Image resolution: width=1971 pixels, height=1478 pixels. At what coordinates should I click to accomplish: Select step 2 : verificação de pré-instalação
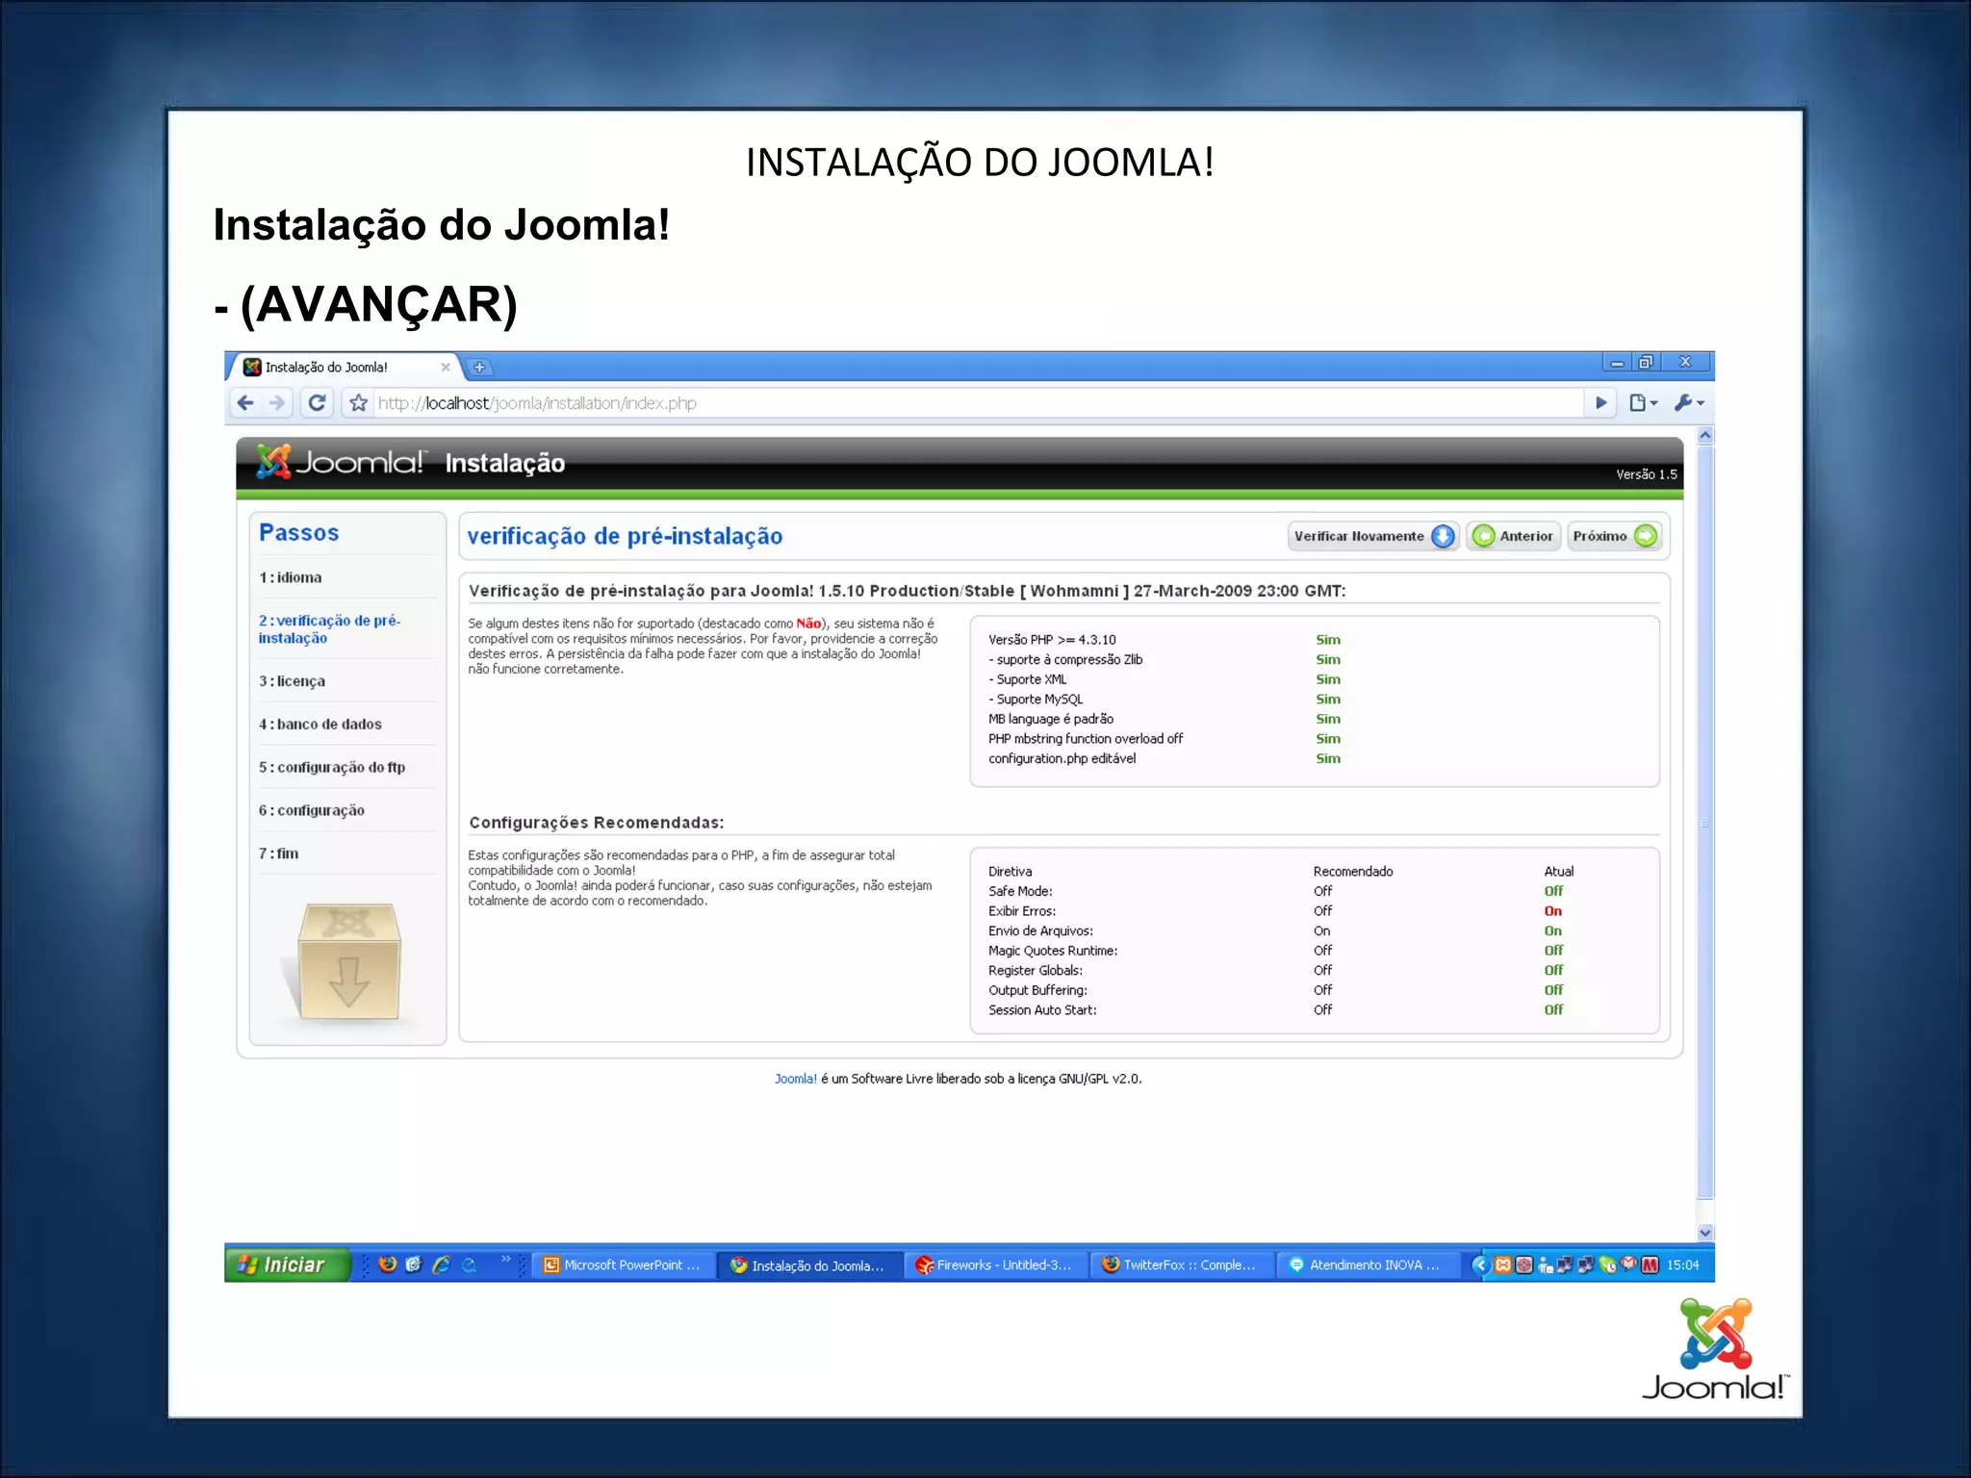click(x=329, y=629)
